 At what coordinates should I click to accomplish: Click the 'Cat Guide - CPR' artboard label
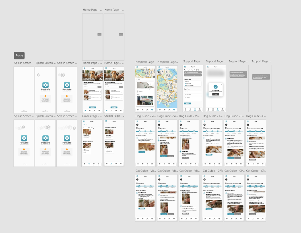(x=213, y=171)
